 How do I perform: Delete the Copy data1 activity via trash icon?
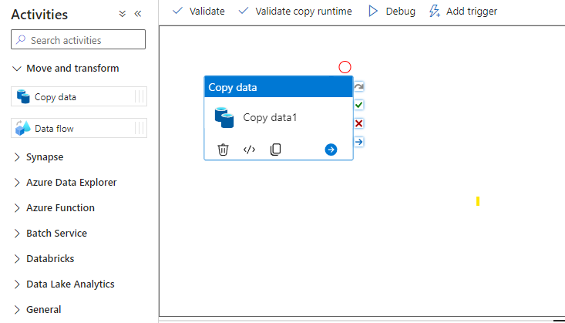tap(223, 150)
